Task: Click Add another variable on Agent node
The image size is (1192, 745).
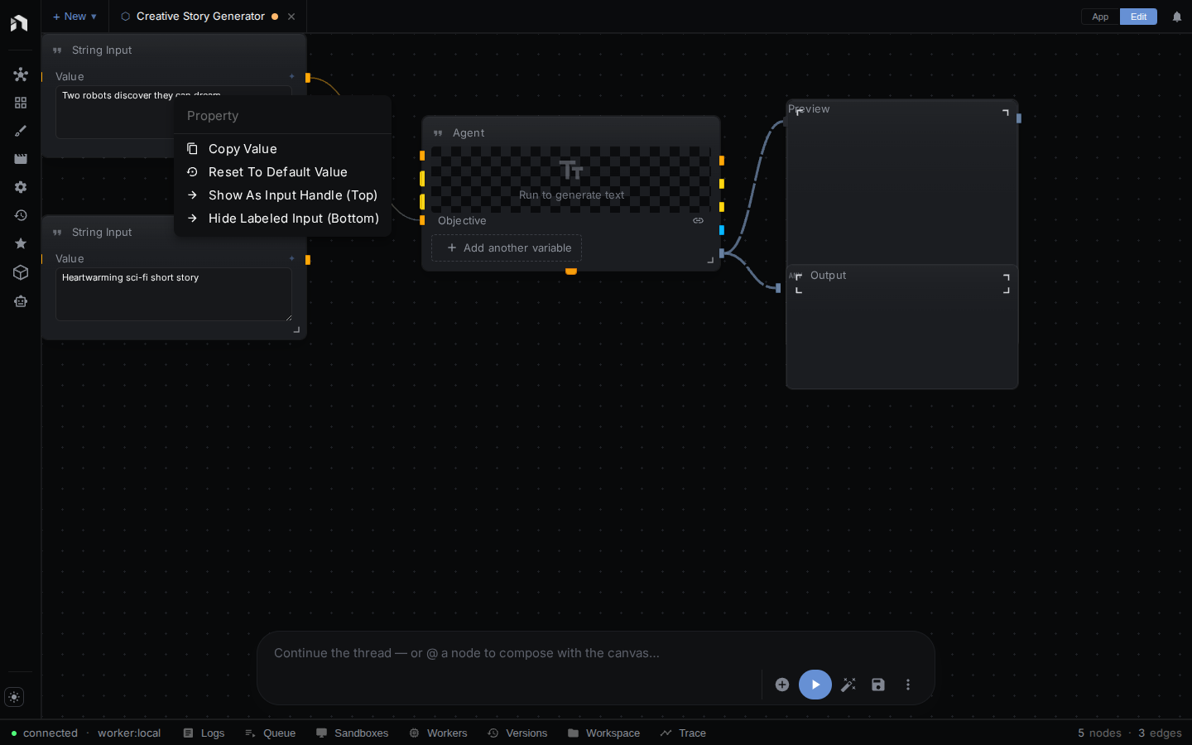Action: click(x=507, y=248)
